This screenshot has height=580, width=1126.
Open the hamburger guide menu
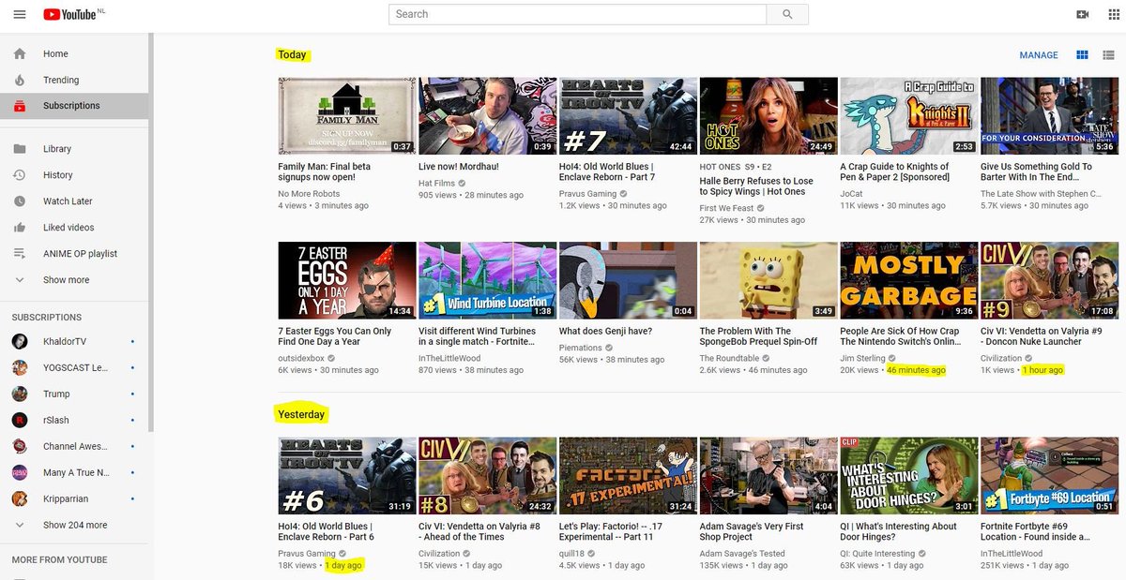20,14
